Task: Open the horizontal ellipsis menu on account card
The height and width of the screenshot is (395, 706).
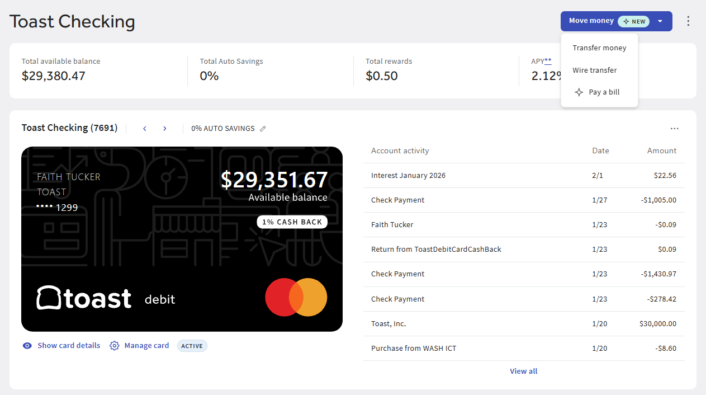Action: 675,129
